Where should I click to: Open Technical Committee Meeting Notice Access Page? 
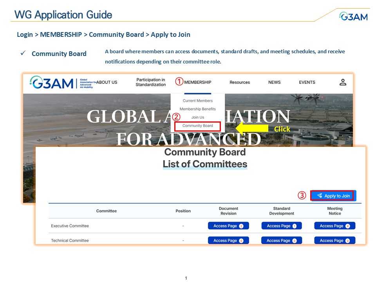335,240
